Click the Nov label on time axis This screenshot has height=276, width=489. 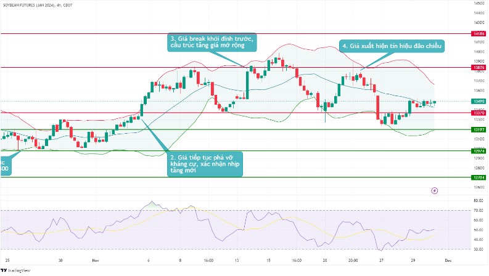pyautogui.click(x=94, y=261)
